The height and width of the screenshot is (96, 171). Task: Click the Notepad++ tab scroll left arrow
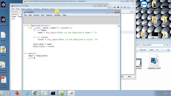click(x=131, y=11)
